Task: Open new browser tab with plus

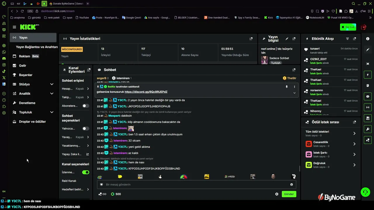Action: tap(88, 3)
